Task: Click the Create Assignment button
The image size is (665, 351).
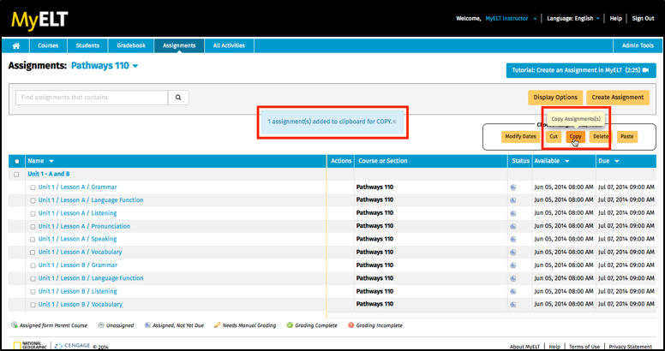Action: [618, 98]
